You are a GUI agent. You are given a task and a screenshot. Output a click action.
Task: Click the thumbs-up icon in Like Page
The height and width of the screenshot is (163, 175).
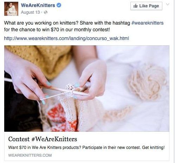135,6
